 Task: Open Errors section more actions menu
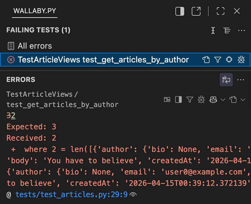pos(241,80)
